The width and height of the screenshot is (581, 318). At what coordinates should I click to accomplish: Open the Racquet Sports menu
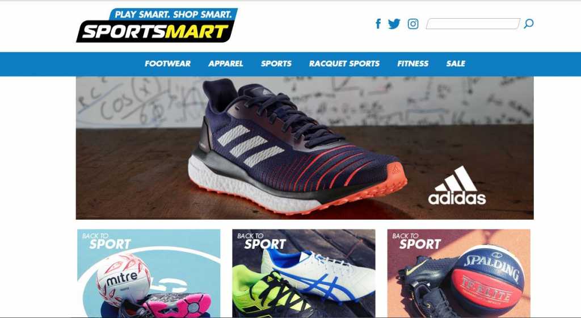click(x=344, y=64)
